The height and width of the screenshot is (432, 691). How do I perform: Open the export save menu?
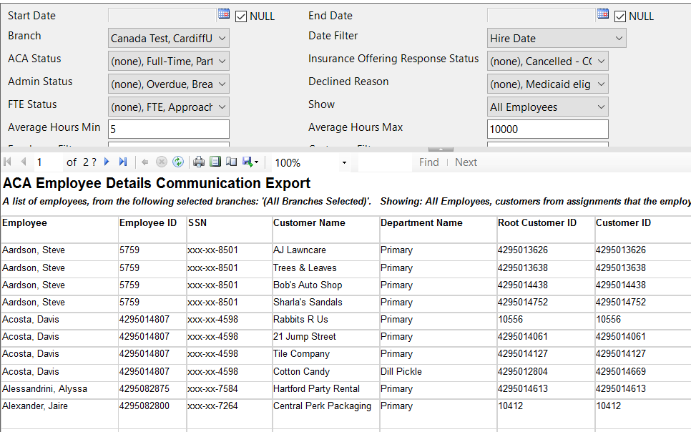[250, 162]
